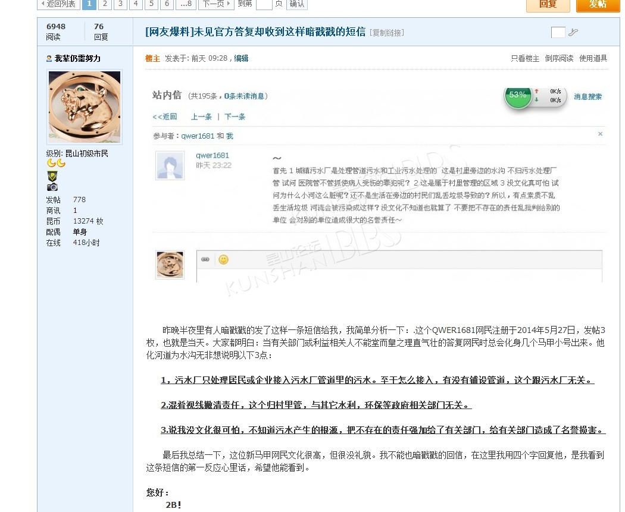
Task: Click the white square box in thread header
Action: click(x=558, y=32)
